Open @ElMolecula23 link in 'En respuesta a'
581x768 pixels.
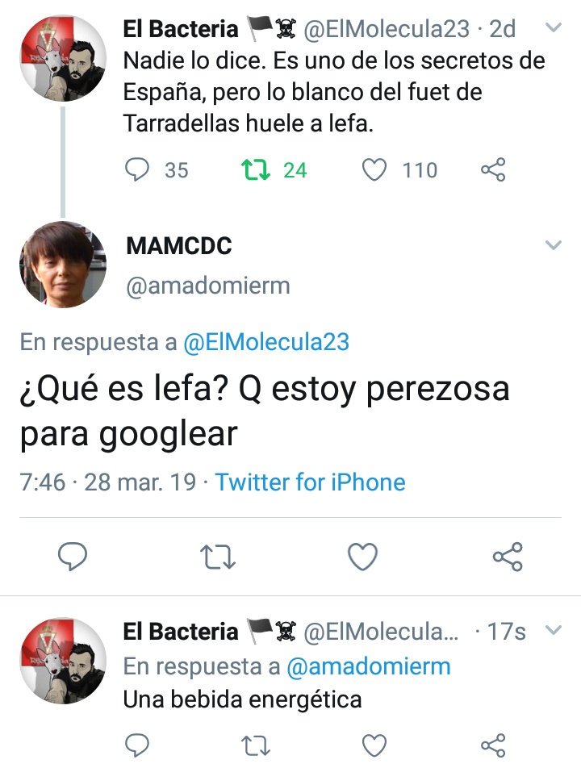click(266, 342)
